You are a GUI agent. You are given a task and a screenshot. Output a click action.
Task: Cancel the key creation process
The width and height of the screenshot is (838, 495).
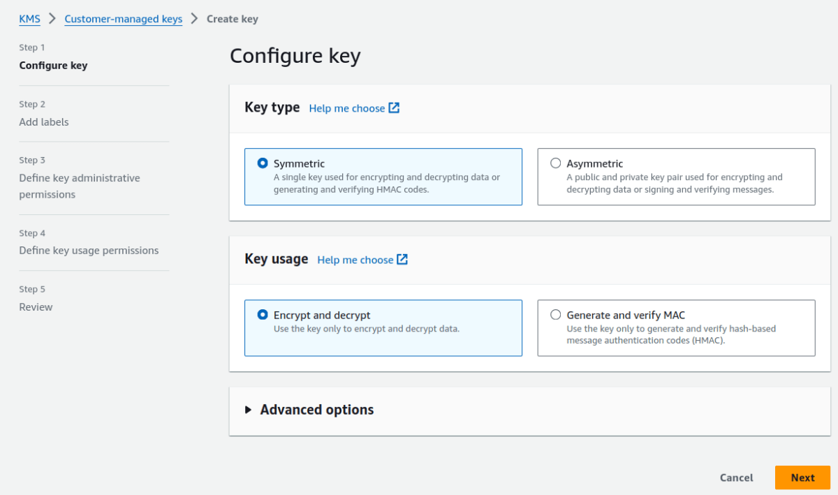pos(736,478)
